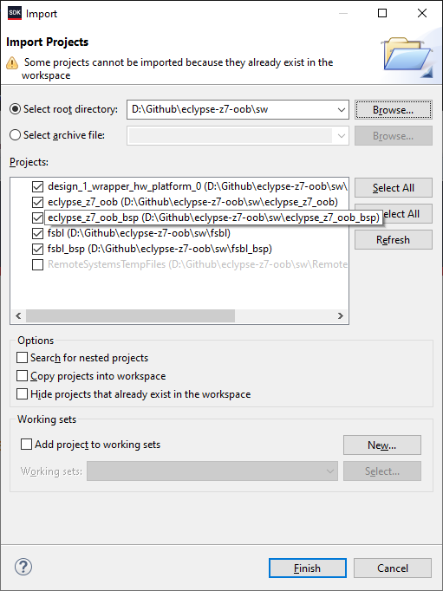This screenshot has height=591, width=443.
Task: Open the archive file dropdown arrow
Action: (x=342, y=136)
